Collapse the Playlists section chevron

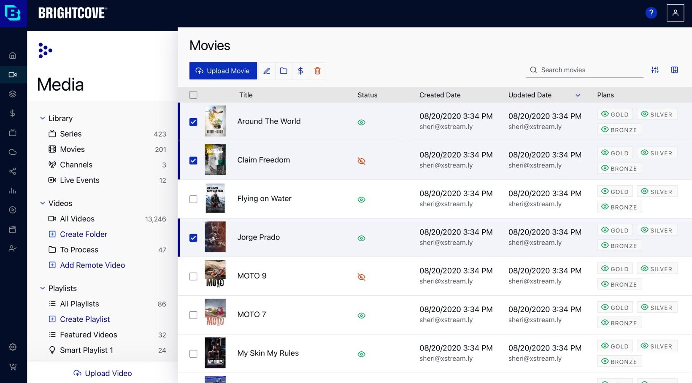click(x=43, y=289)
